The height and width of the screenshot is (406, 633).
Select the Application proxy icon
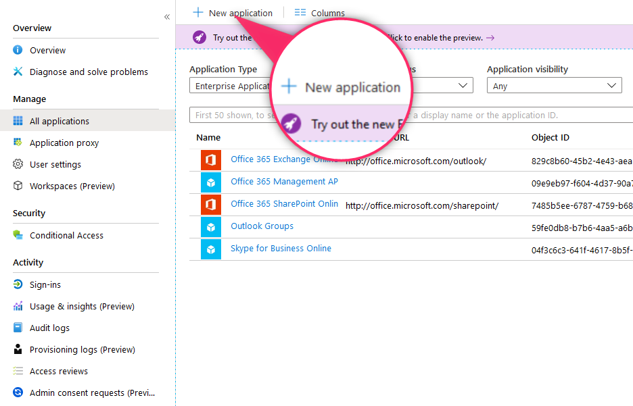[18, 143]
